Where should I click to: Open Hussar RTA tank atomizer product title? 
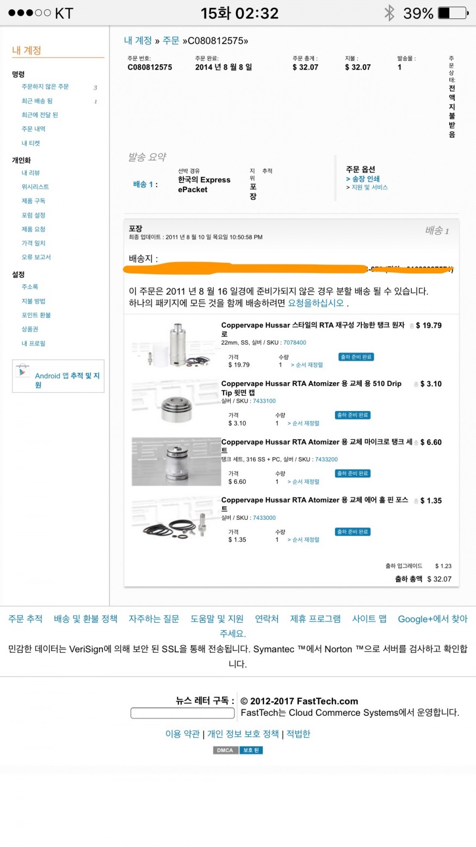[313, 329]
